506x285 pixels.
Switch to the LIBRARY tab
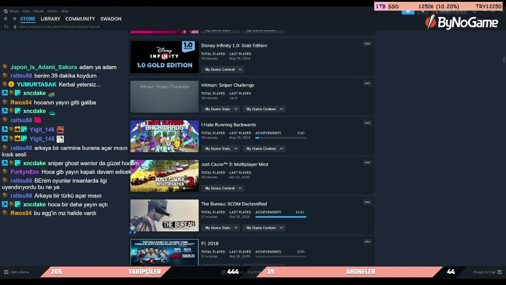(x=51, y=19)
